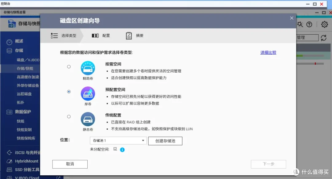This screenshot has height=179, width=332.
Task: Open the storage pool location dropdown
Action: pos(118,141)
